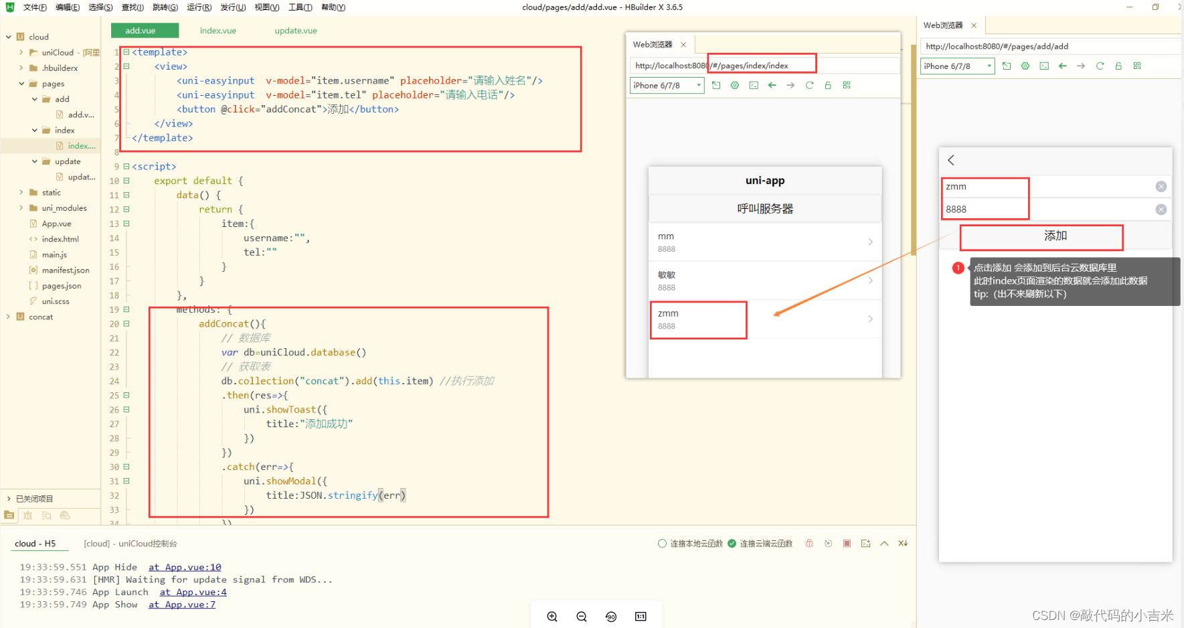Expand the 已关闭项目 section
1184x628 pixels.
(9, 499)
